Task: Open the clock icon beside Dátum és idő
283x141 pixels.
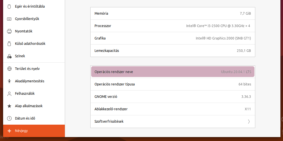Action: pos(9,118)
